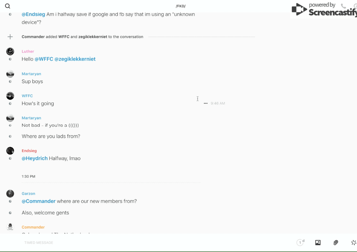The image size is (357, 252).
Task: Open the /FKD/ conversation title
Action: coord(181,6)
